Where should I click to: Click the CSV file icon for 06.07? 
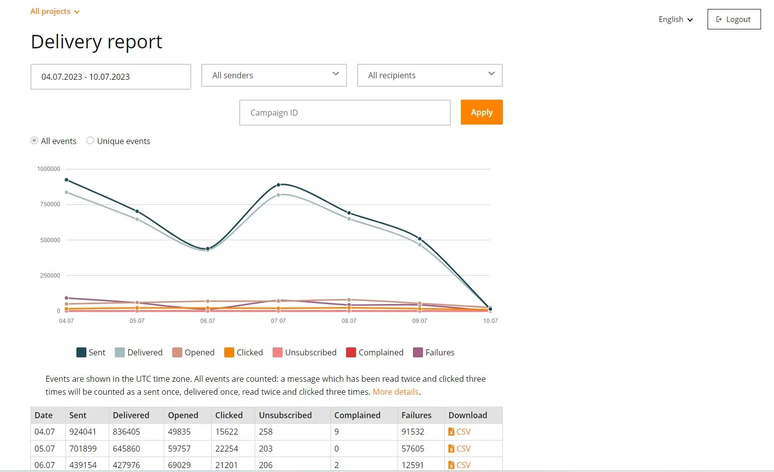[x=451, y=465]
